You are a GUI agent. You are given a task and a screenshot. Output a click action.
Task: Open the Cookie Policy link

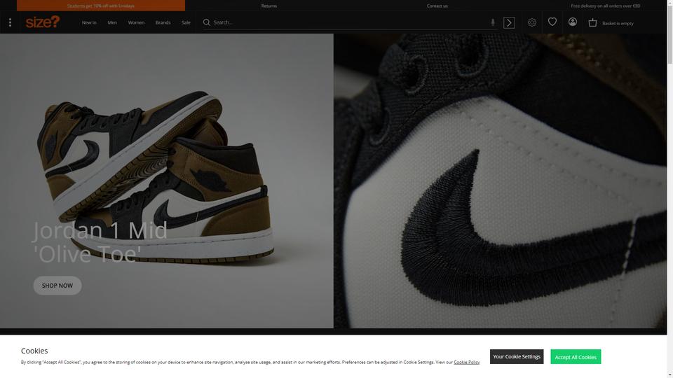tap(467, 362)
